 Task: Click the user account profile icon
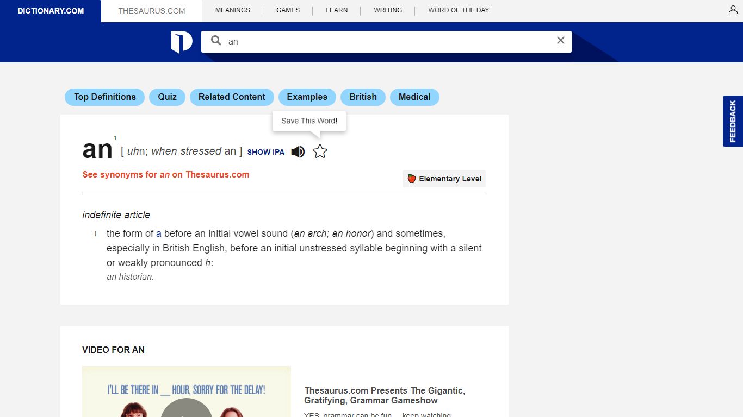733,10
